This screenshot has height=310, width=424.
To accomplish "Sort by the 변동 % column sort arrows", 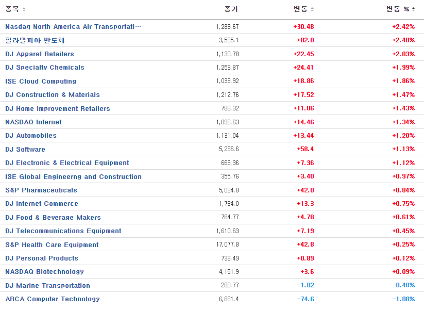I will [414, 9].
